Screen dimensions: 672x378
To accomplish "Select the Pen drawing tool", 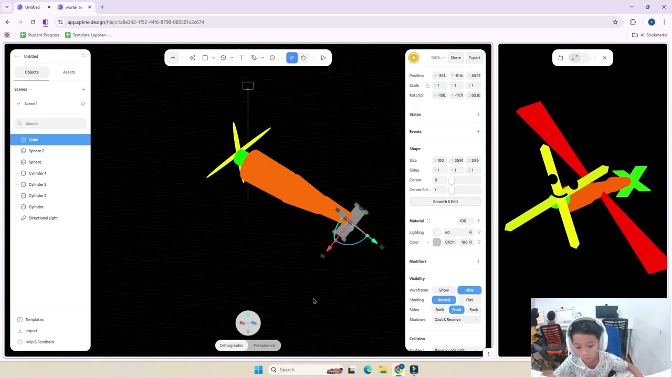I will (x=254, y=58).
